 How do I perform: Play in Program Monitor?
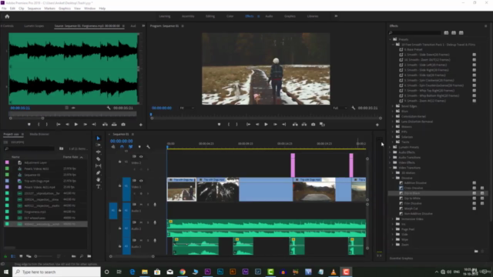click(266, 125)
